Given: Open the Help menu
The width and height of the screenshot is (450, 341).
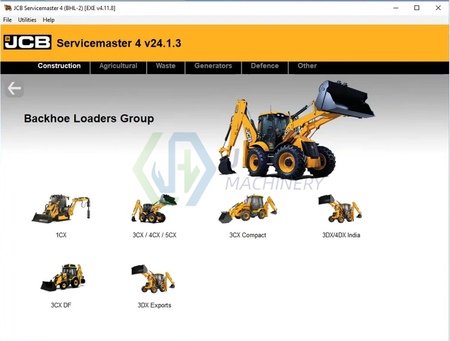Looking at the screenshot, I should click(48, 20).
